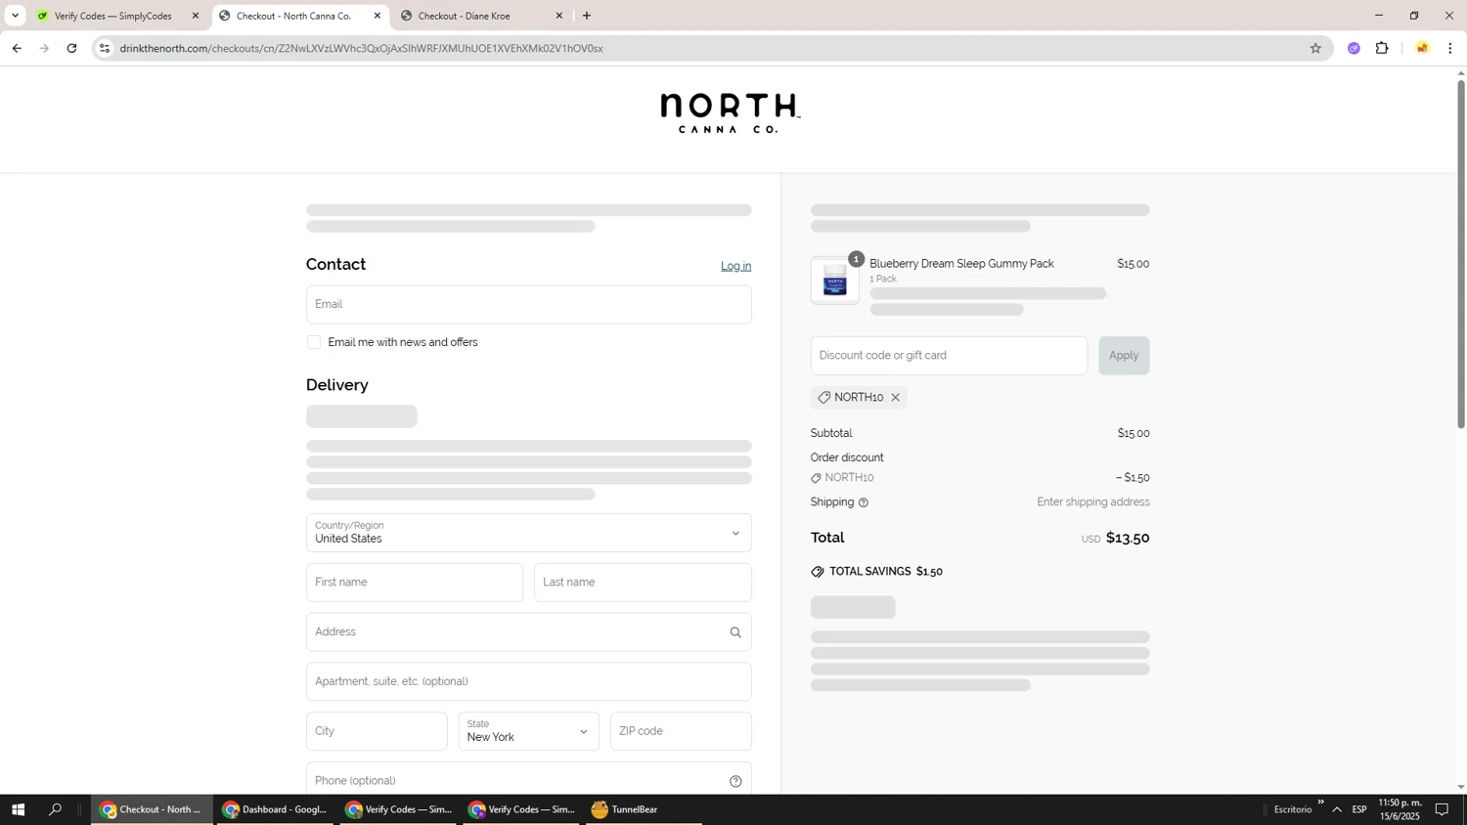Click the page vertical scrollbar
This screenshot has width=1467, height=825.
click(1461, 254)
